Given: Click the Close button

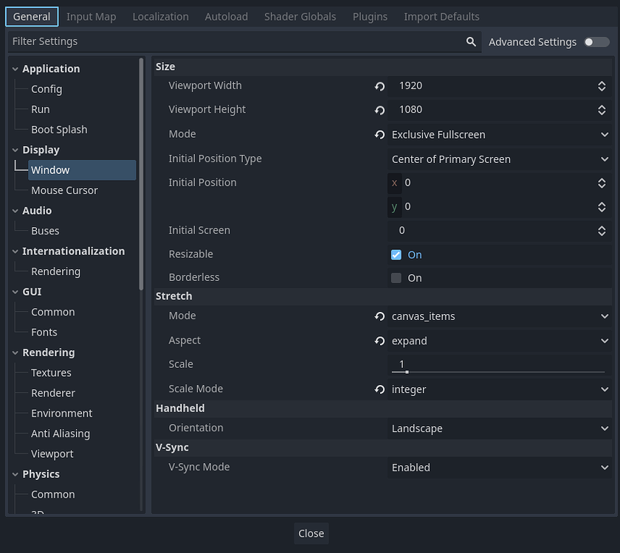Looking at the screenshot, I should [311, 533].
